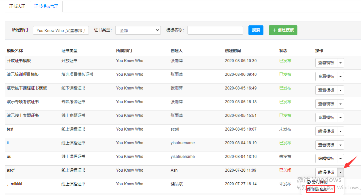
Task: Click 查看模板 for 演示培训项目模板
Action: point(326,76)
